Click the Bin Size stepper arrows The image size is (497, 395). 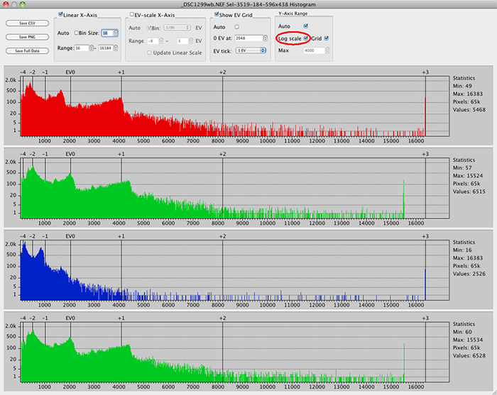click(x=116, y=33)
